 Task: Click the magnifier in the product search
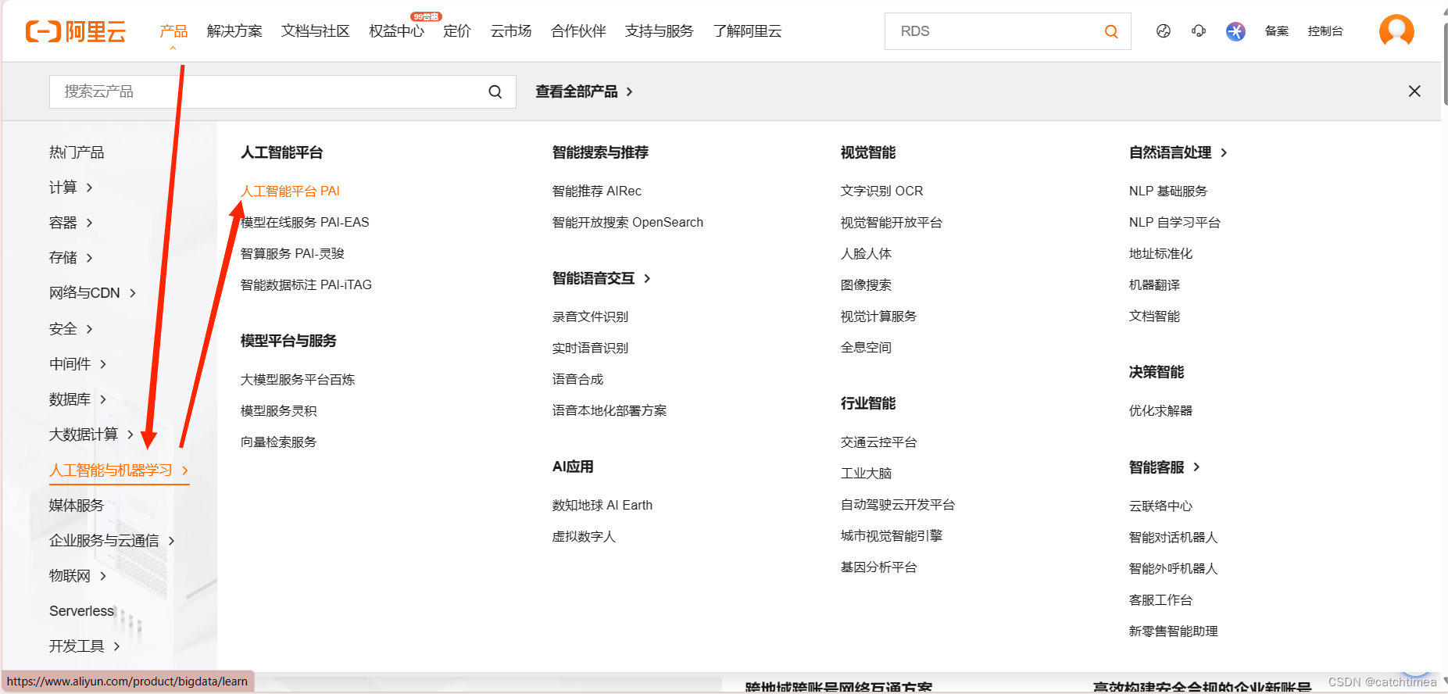tap(495, 91)
